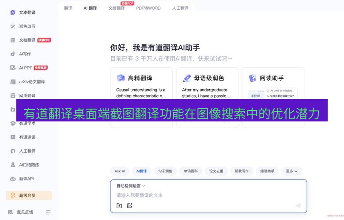Open the 自动检测语言 language dropdown
The height and width of the screenshot is (220, 344).
click(x=131, y=186)
